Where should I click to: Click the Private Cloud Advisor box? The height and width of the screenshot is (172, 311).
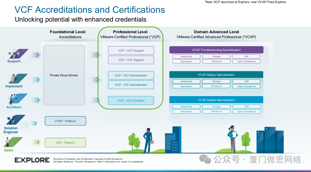point(64,75)
